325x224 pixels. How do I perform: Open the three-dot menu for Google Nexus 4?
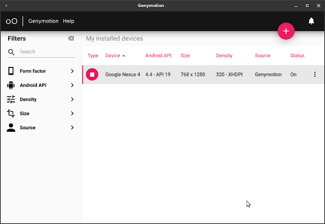[315, 74]
